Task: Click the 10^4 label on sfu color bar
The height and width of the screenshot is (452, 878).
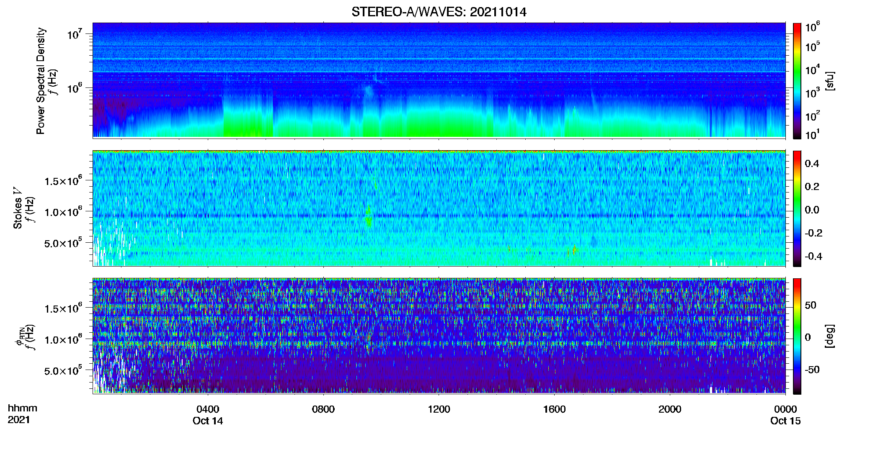Action: (812, 70)
